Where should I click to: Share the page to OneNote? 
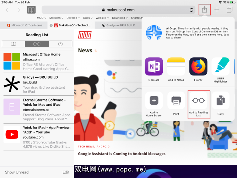coord(154,69)
